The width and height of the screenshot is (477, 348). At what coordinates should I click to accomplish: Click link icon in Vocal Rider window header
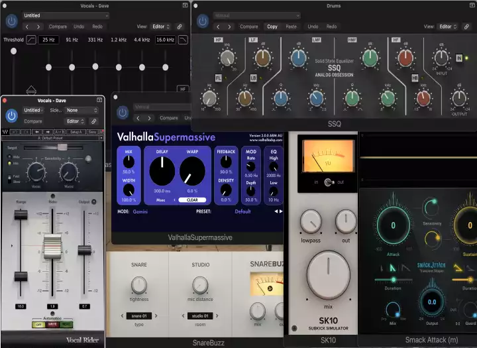click(94, 121)
